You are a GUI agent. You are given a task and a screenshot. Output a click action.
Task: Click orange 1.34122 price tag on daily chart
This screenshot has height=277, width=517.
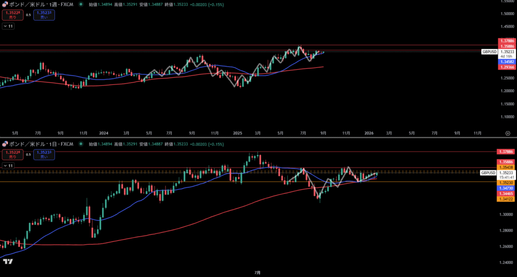click(506, 199)
